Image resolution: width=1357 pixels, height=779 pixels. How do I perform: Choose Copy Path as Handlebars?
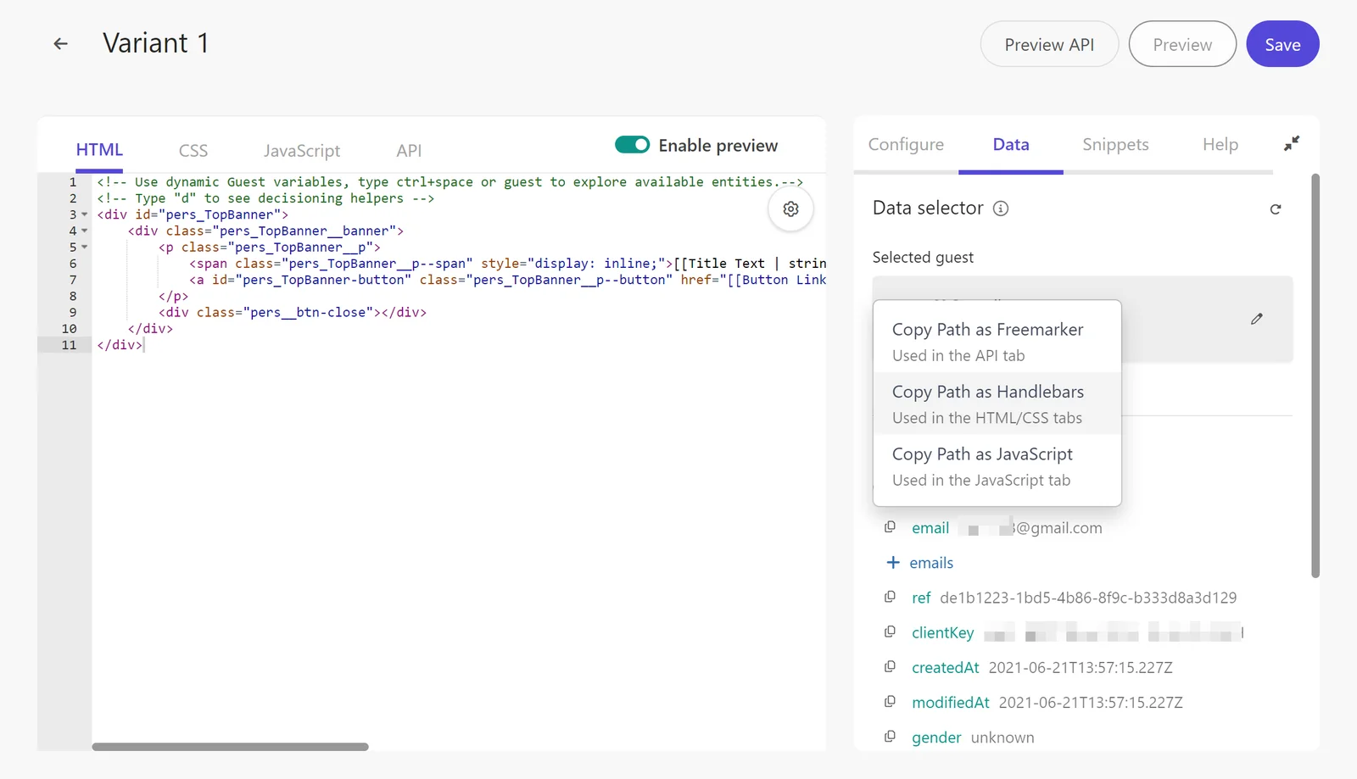point(997,403)
